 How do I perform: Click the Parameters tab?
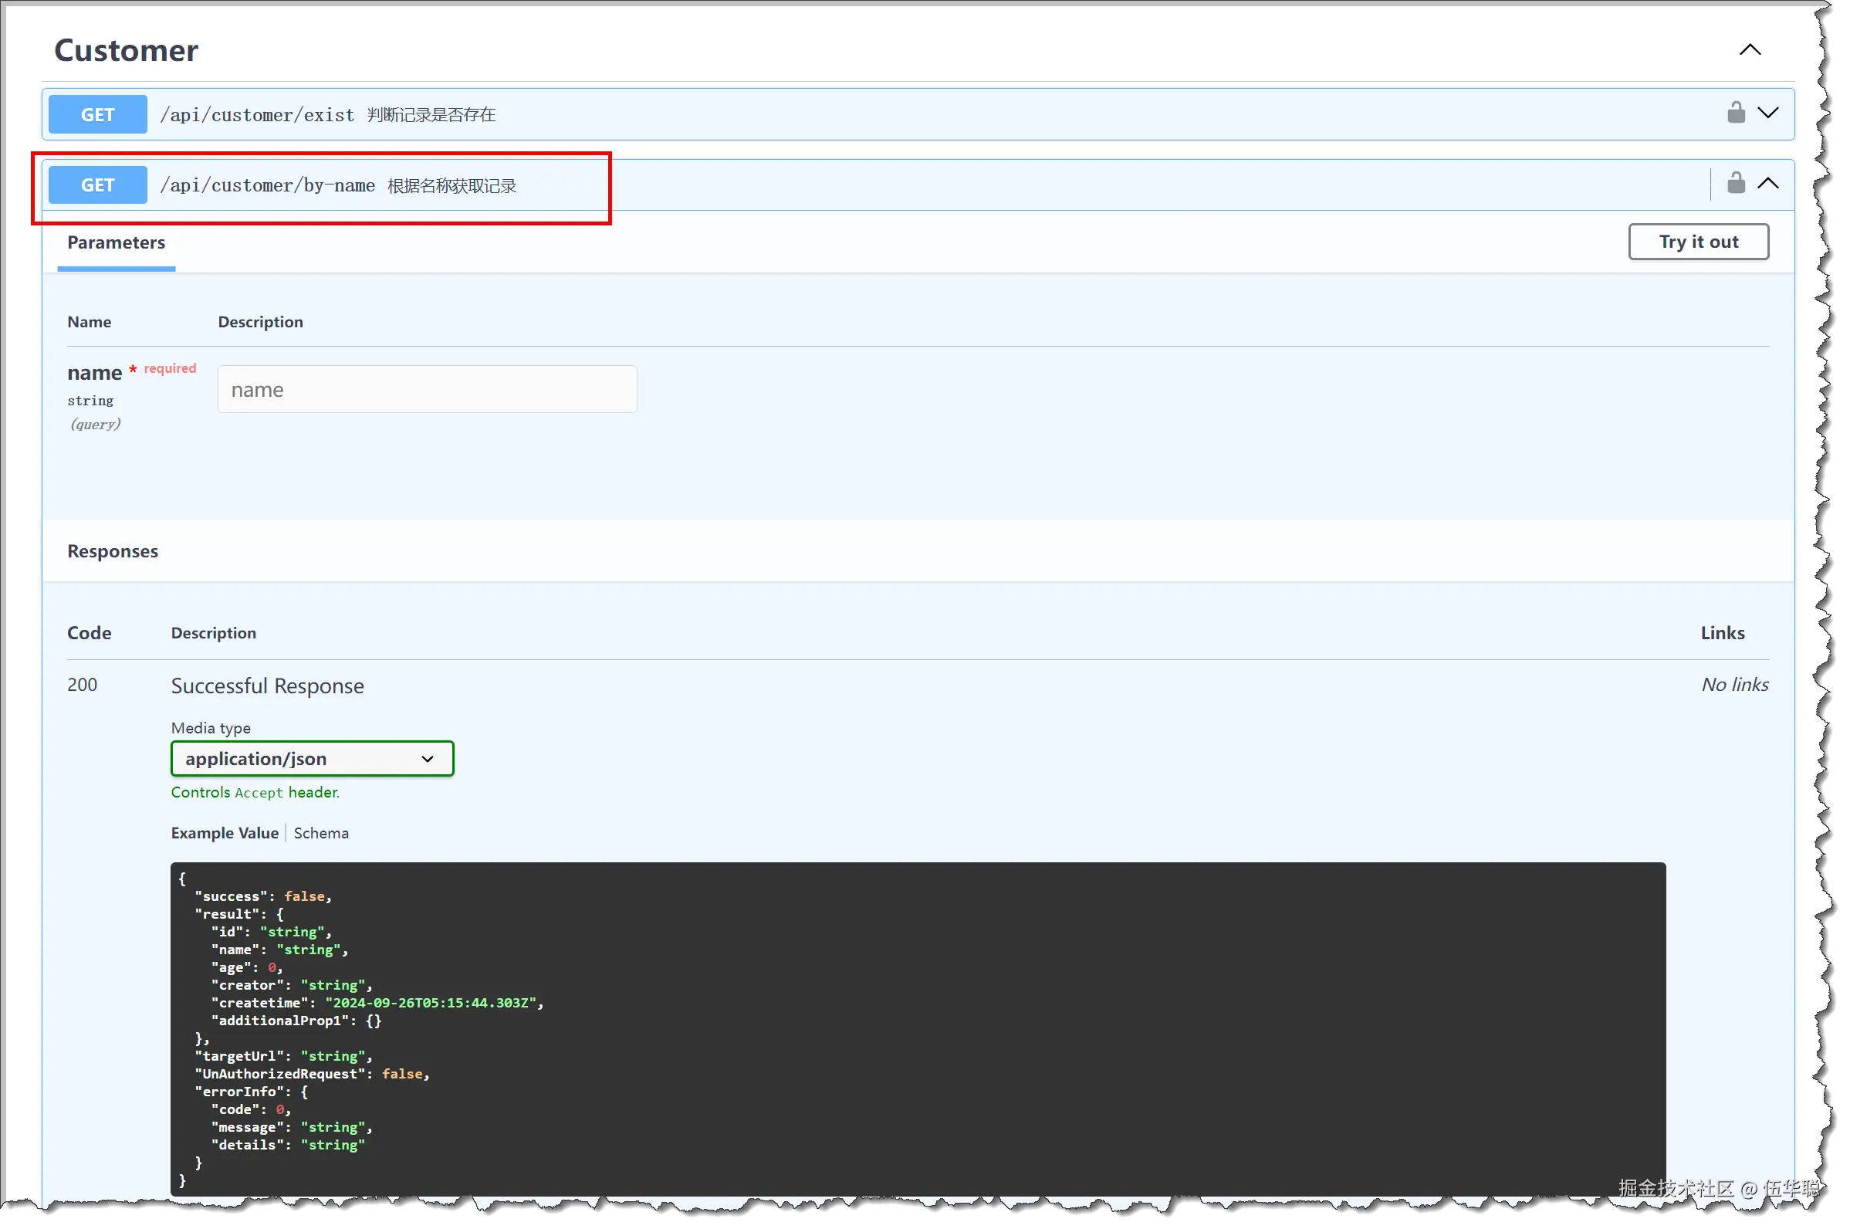tap(116, 243)
